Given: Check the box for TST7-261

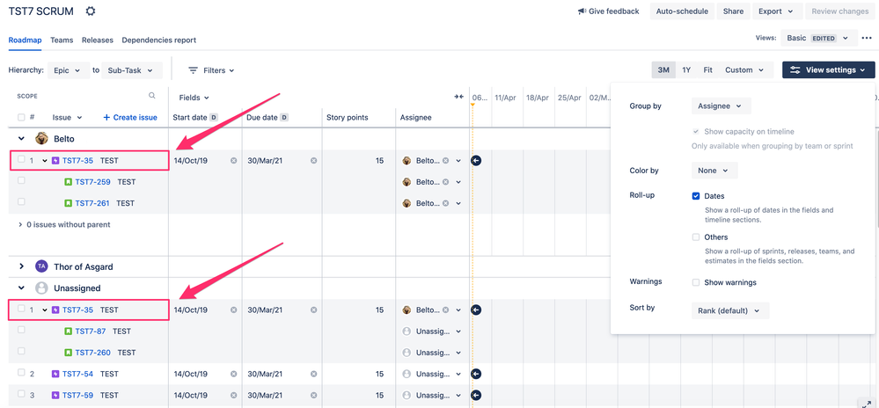Looking at the screenshot, I should coord(21,201).
